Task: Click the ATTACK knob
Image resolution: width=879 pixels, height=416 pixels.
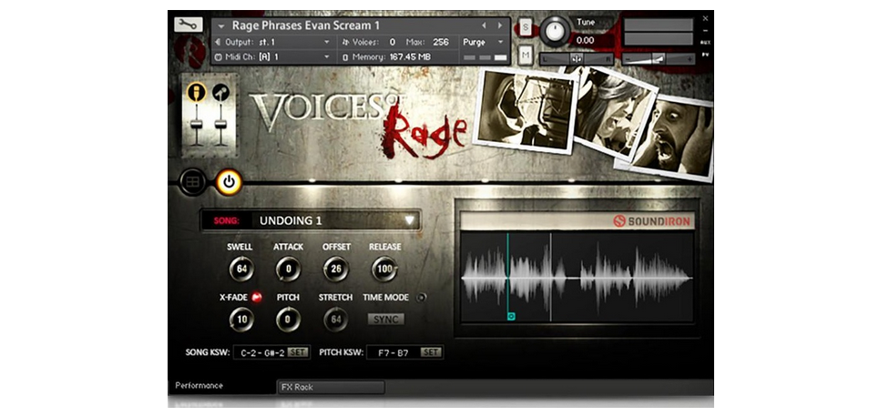Action: pyautogui.click(x=288, y=269)
